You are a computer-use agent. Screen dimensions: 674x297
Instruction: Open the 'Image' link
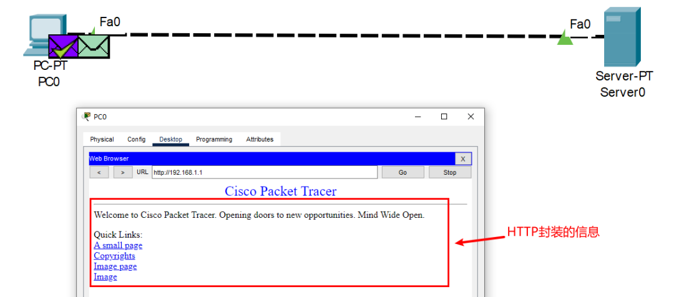pyautogui.click(x=105, y=277)
